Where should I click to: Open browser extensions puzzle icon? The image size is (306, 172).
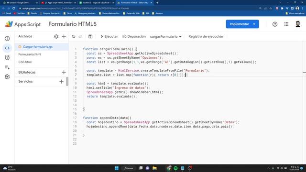[282, 9]
